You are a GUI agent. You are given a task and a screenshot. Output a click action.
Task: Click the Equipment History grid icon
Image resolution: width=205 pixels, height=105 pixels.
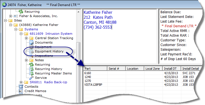click(x=31, y=51)
